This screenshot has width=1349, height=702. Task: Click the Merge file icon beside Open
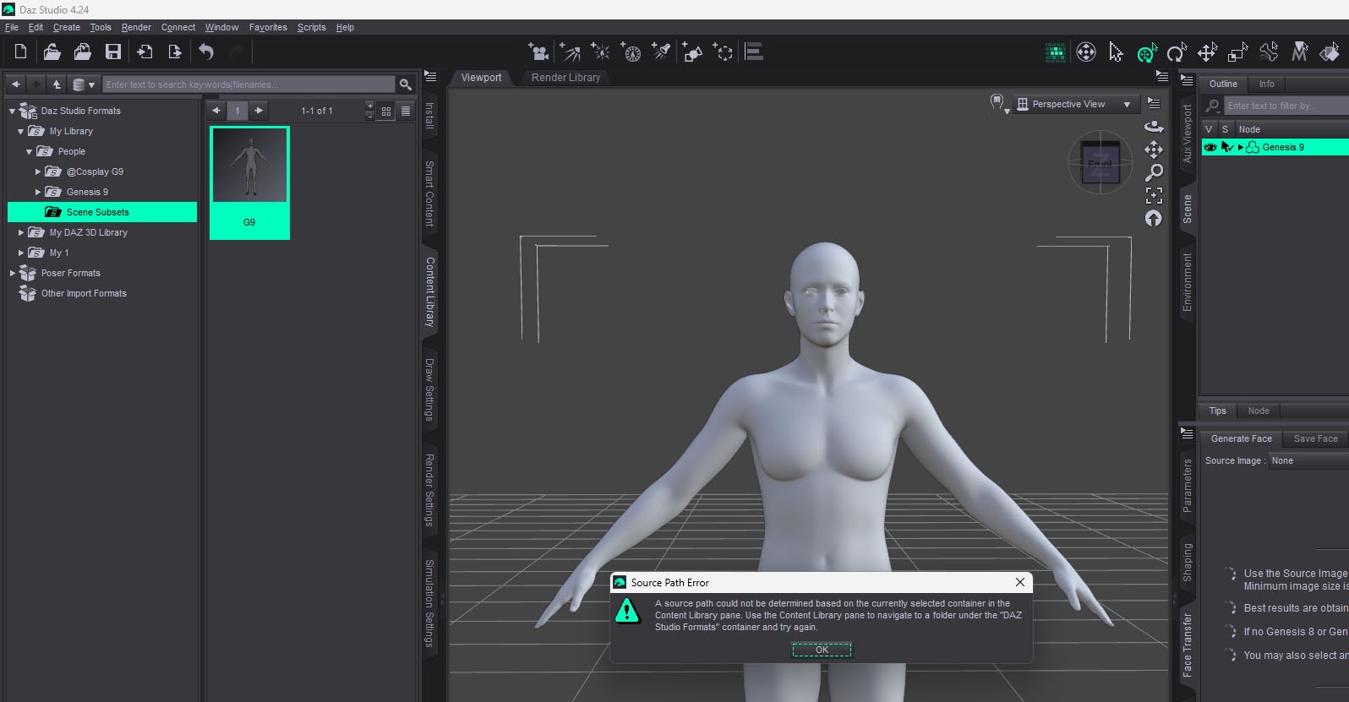point(82,52)
